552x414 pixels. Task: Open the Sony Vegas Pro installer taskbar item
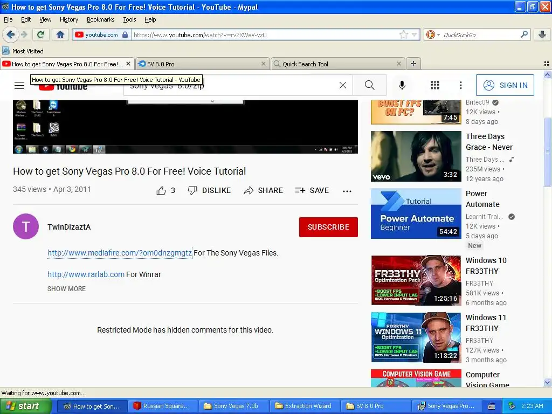click(x=446, y=406)
